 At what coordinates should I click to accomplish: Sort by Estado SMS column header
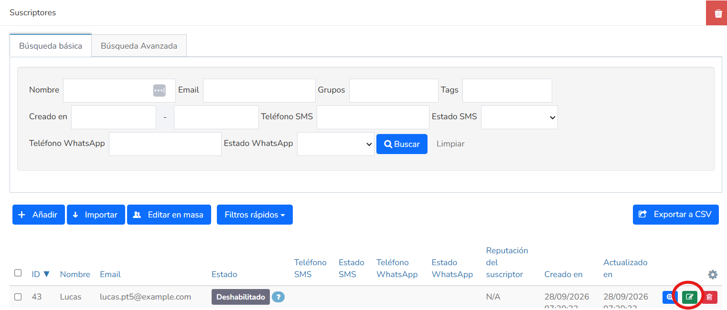click(352, 268)
